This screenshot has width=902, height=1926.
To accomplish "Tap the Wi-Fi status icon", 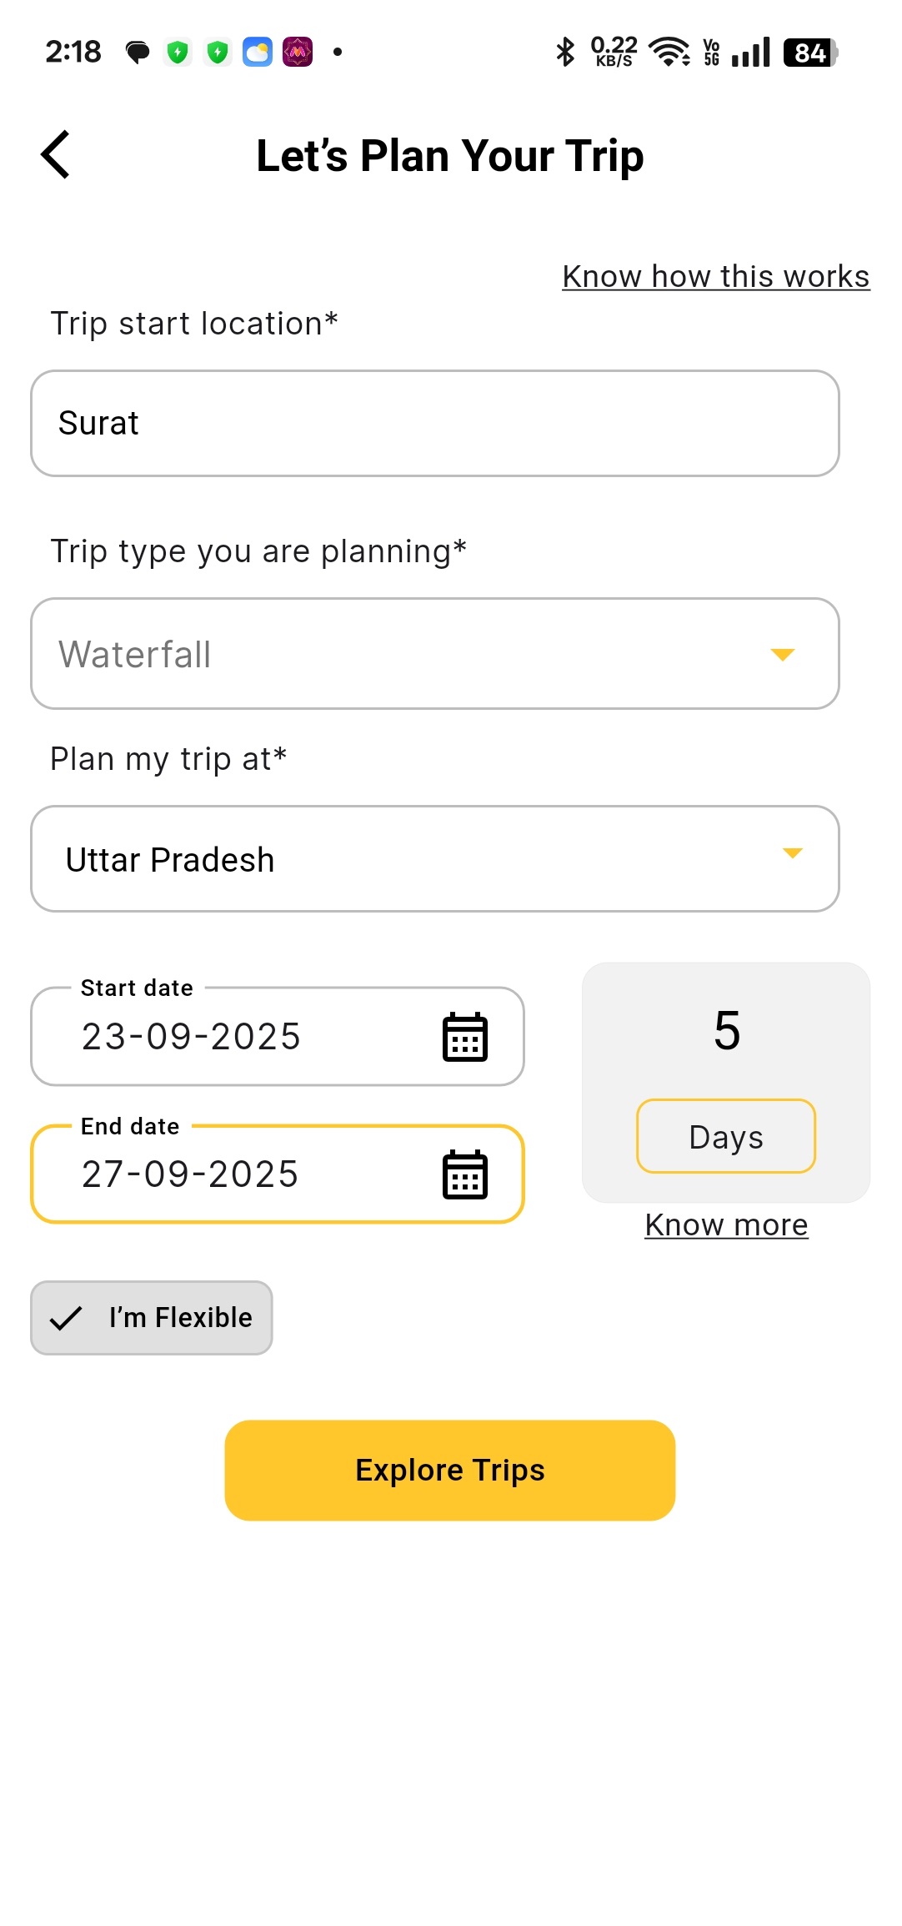I will [669, 52].
